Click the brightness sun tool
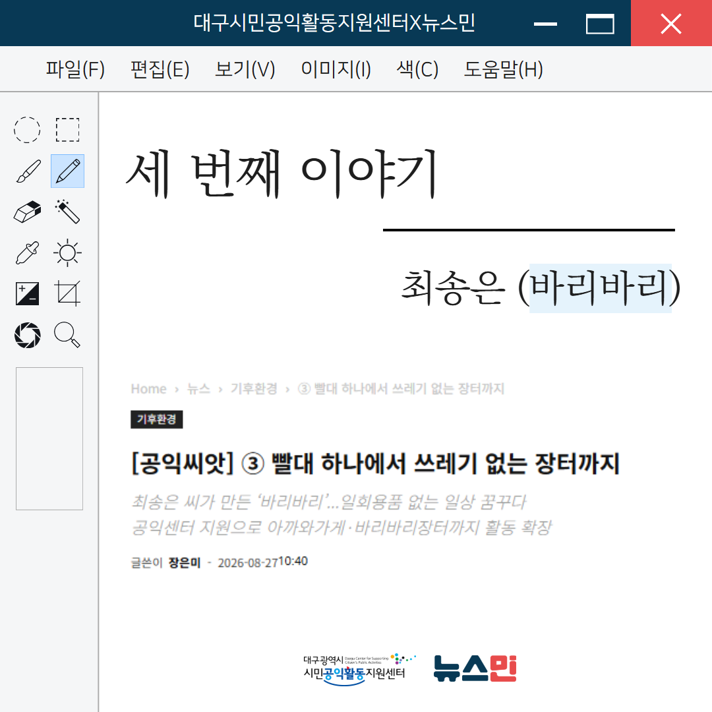 [x=68, y=252]
